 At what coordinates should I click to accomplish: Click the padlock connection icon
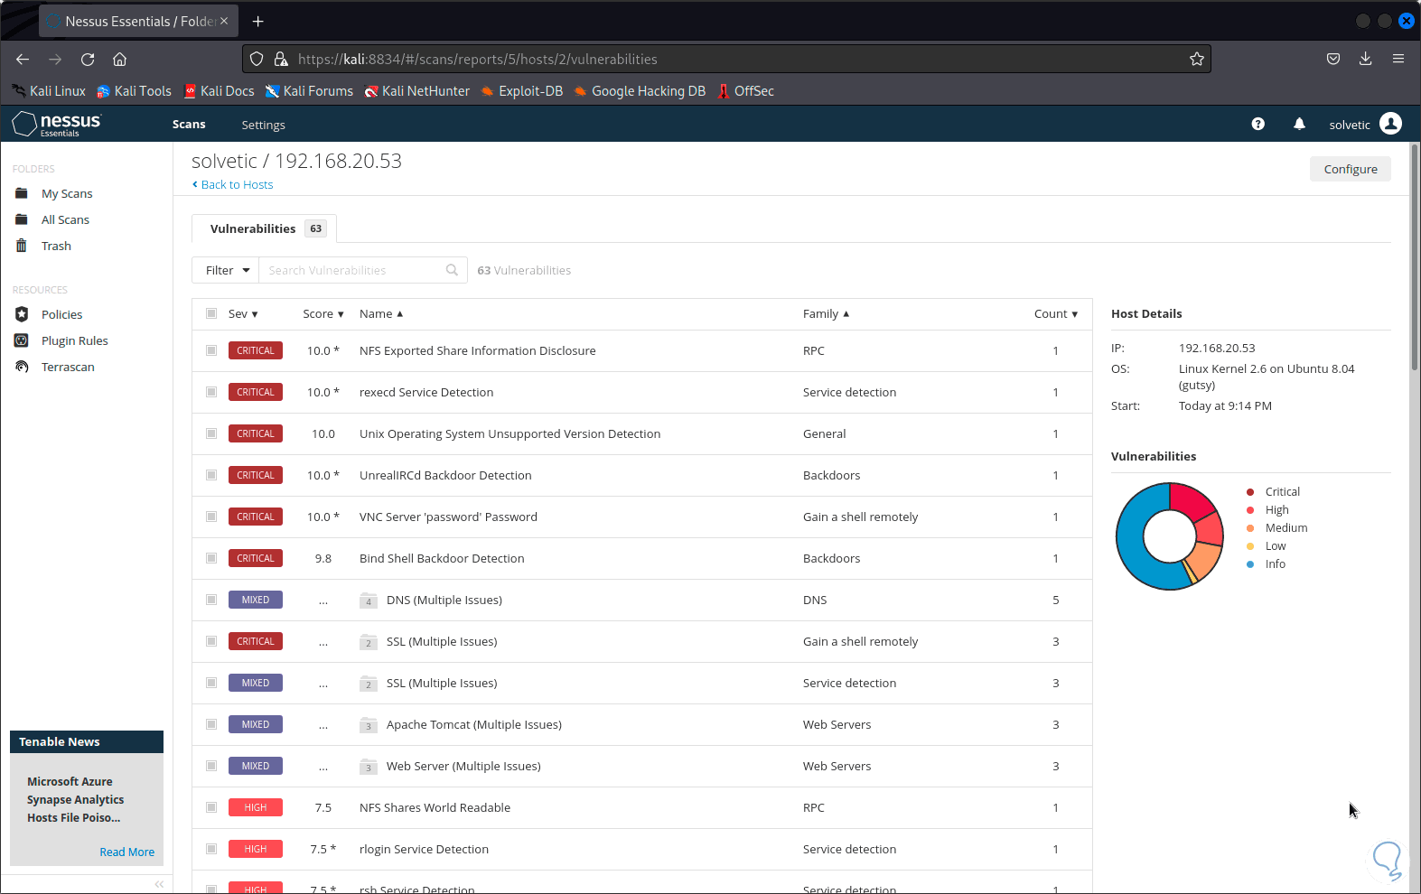(281, 59)
